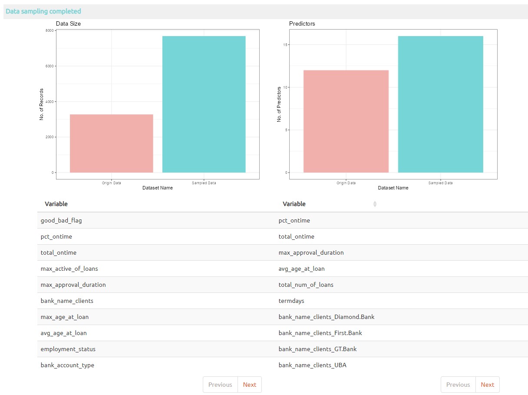Click the sort arrows in right Variable header
This screenshot has height=395, width=528.
[375, 204]
